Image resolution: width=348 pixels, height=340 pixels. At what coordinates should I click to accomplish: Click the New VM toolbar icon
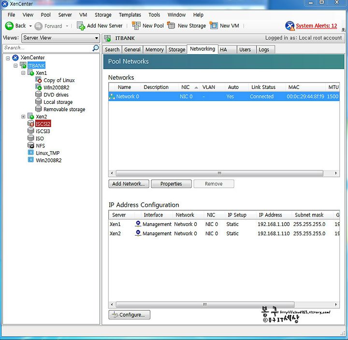click(214, 26)
